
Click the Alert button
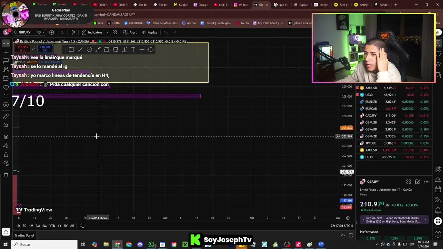[130, 32]
